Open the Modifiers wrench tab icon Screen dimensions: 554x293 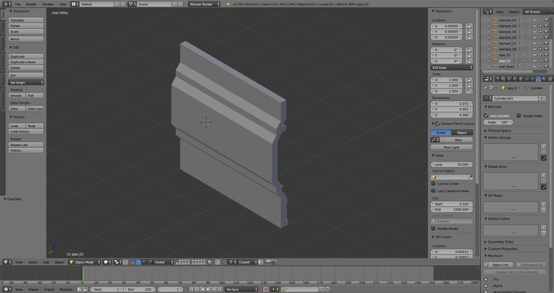coord(533,79)
